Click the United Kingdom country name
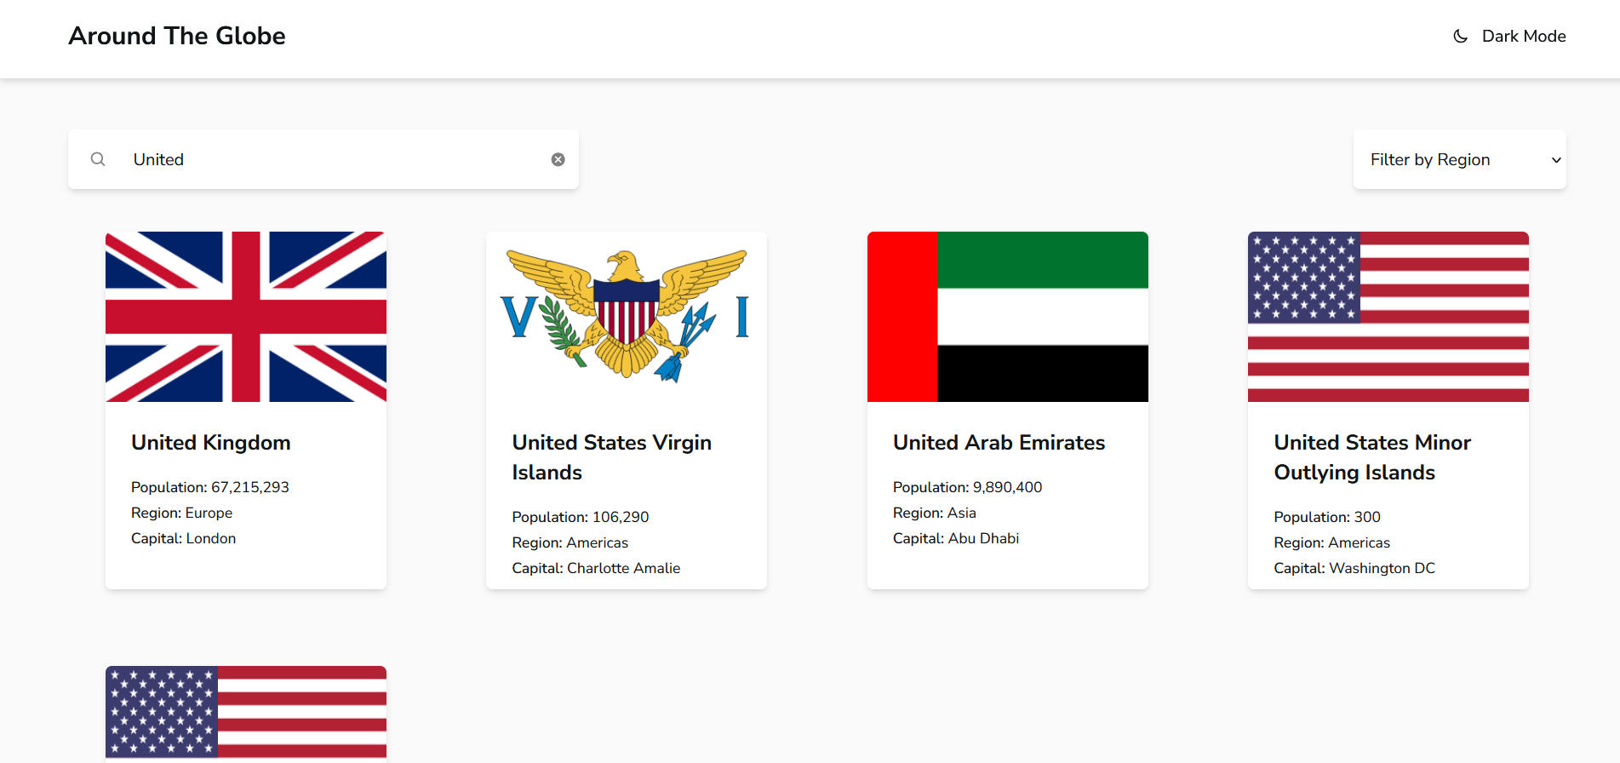The height and width of the screenshot is (763, 1620). click(x=211, y=443)
